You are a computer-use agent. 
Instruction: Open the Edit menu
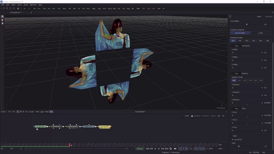click(x=8, y=5)
